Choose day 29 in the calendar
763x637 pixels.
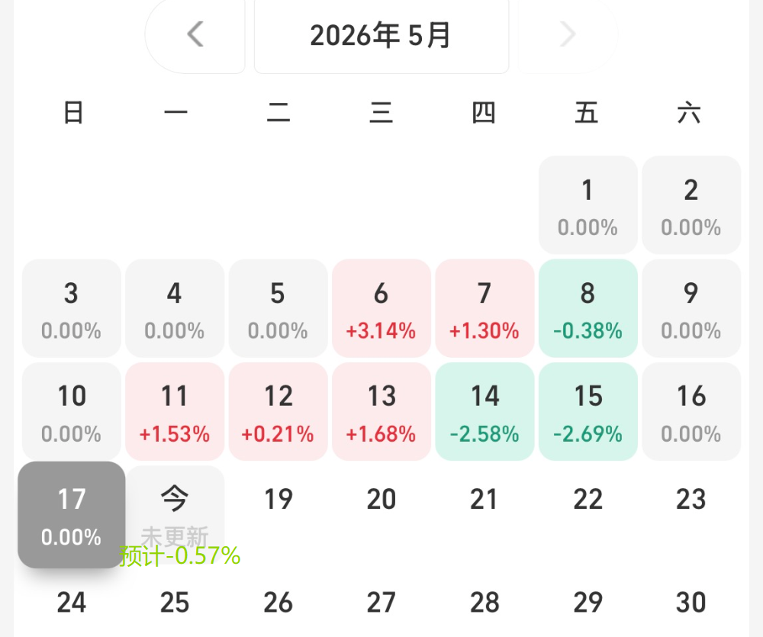tap(588, 603)
